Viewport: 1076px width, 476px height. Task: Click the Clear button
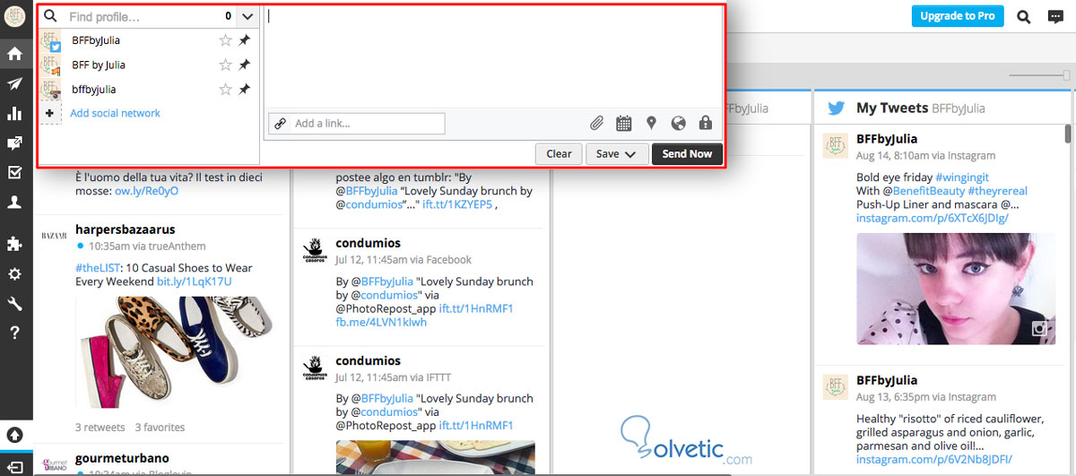coord(559,154)
